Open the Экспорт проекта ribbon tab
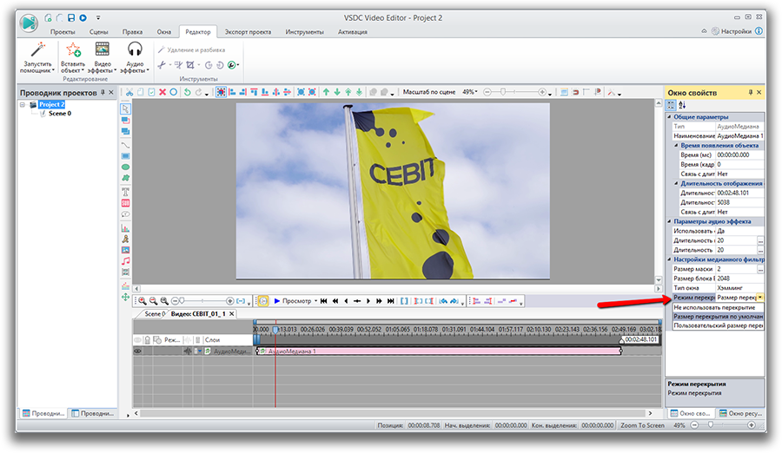The height and width of the screenshot is (453, 782). pyautogui.click(x=248, y=32)
